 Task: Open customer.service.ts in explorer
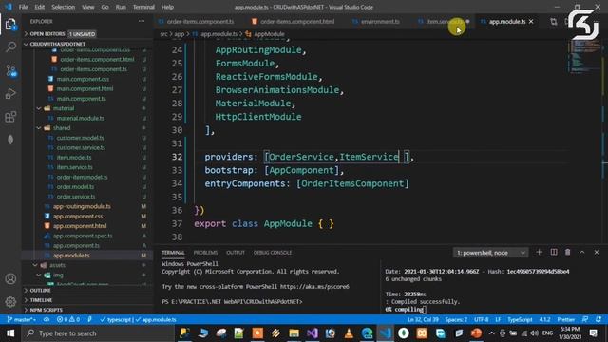pos(81,147)
